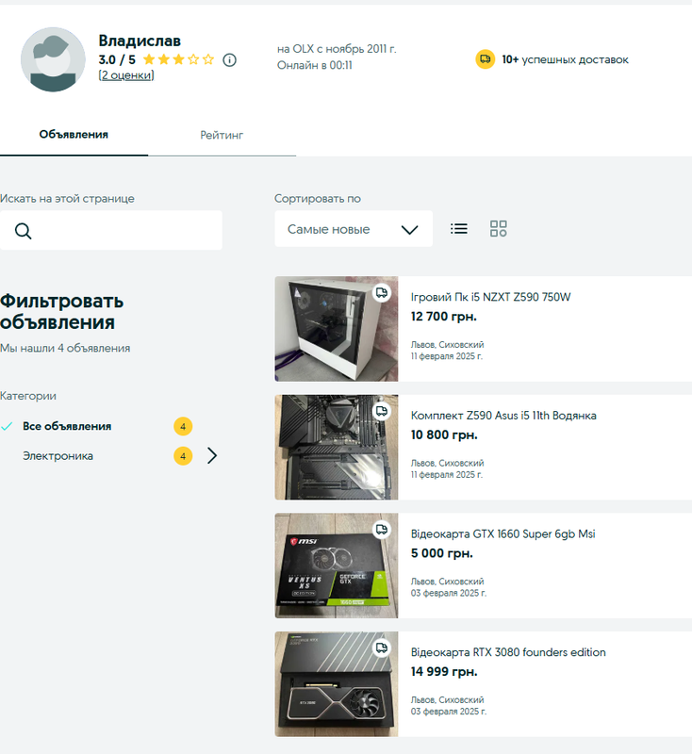This screenshot has height=754, width=692.
Task: Click delivery icon on GTX 1660 listing
Action: (382, 529)
